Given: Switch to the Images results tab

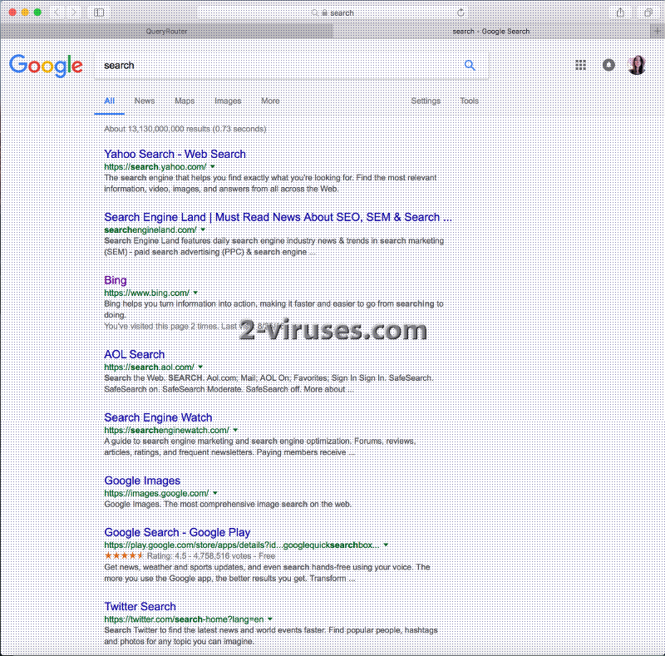Looking at the screenshot, I should [x=228, y=101].
